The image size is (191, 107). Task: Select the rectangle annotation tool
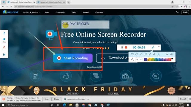click(x=132, y=54)
